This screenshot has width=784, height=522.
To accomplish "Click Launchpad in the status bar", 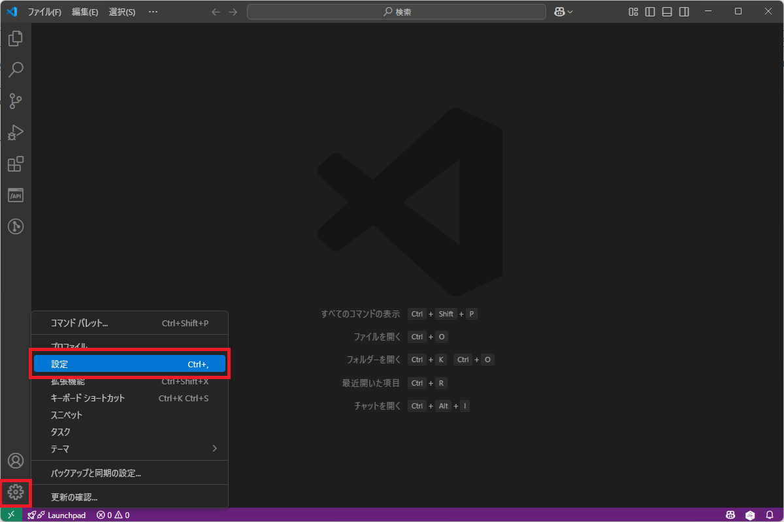I will point(56,515).
